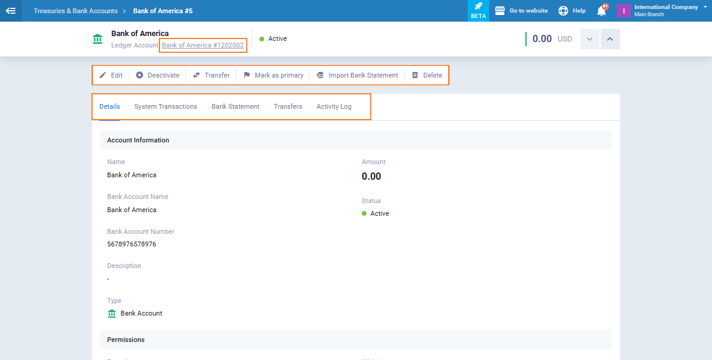712x360 pixels.
Task: Click breadcrumb Bank of America #5
Action: click(163, 10)
